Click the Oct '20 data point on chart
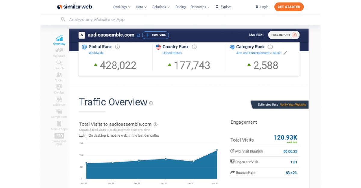 (x=86, y=163)
